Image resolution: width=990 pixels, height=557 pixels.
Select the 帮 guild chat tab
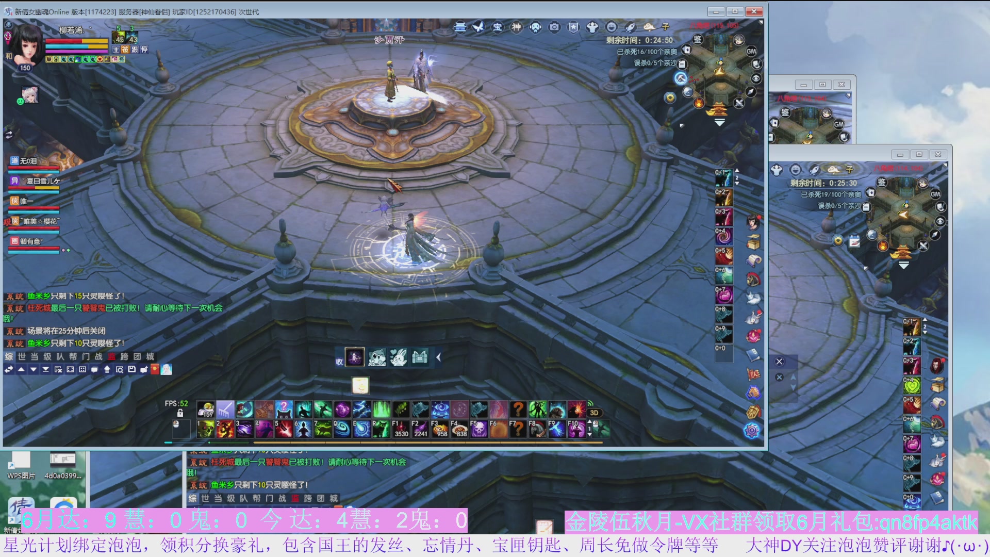(73, 356)
